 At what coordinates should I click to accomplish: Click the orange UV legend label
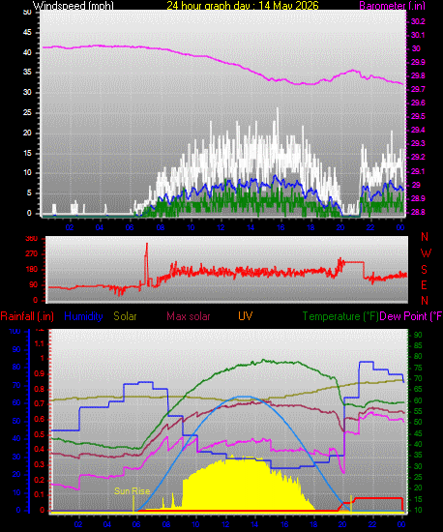click(246, 316)
